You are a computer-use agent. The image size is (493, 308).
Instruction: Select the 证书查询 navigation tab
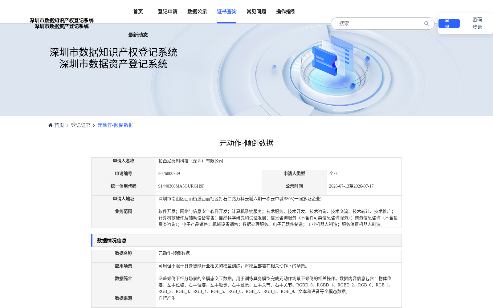tap(227, 12)
